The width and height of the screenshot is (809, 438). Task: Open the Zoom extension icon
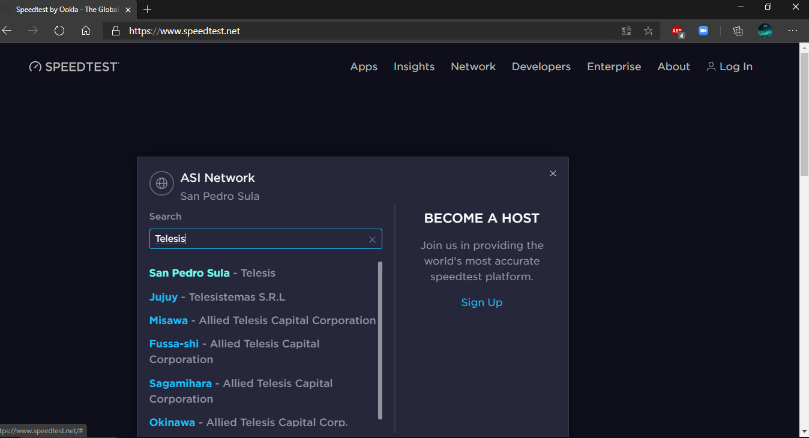[x=703, y=31]
